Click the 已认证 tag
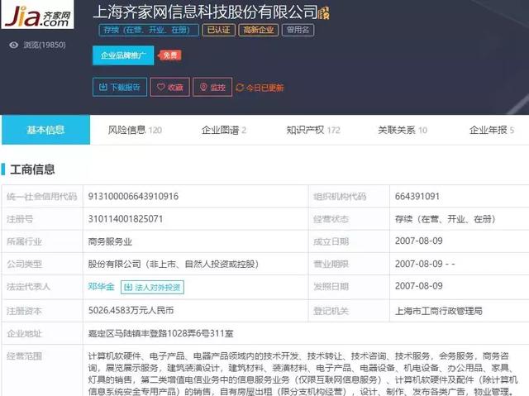 [x=218, y=30]
